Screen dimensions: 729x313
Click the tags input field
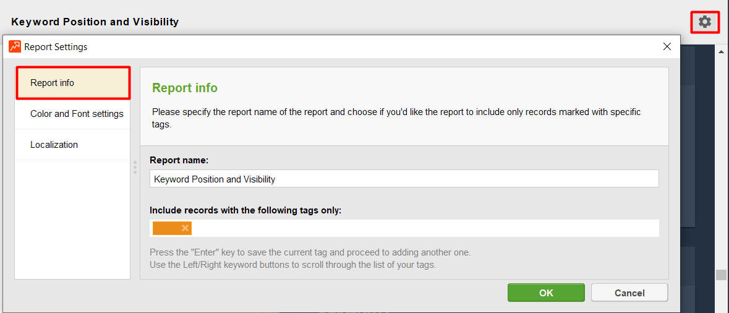(x=404, y=228)
